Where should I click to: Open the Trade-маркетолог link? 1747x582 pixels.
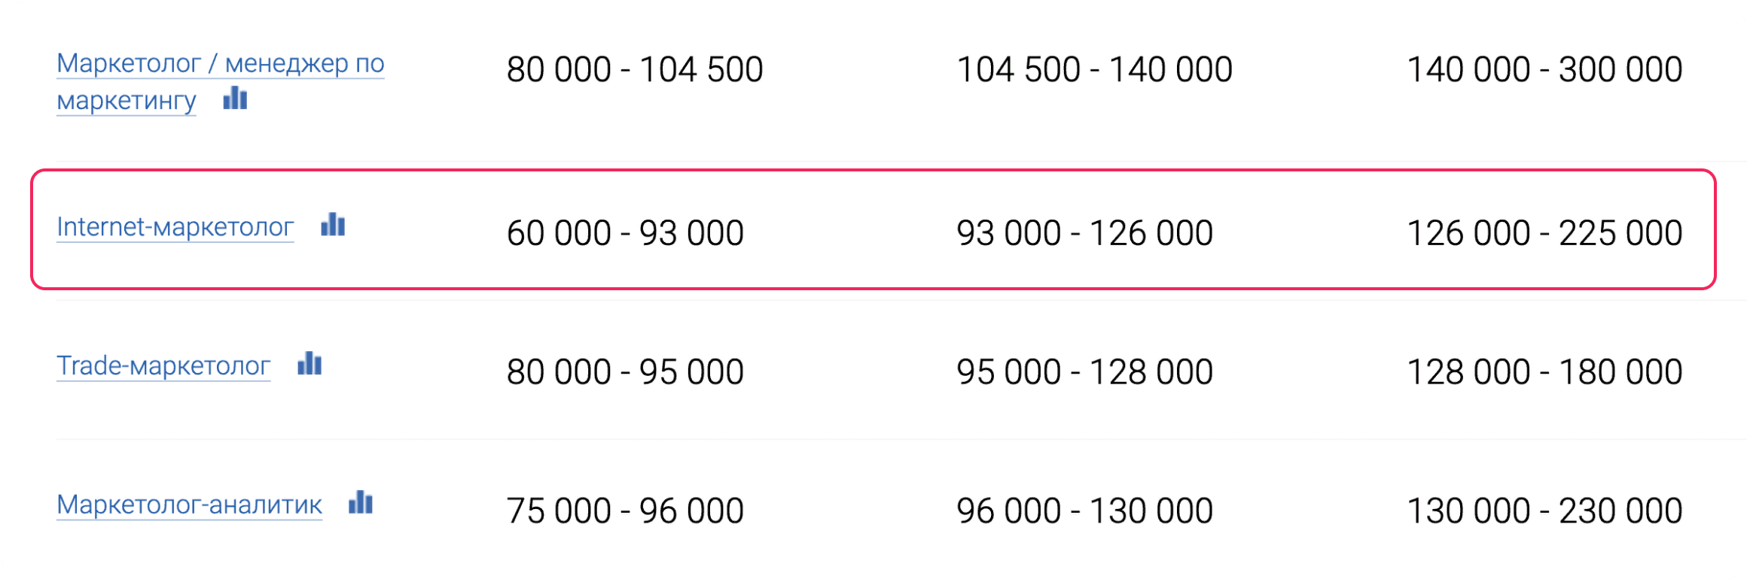163,365
